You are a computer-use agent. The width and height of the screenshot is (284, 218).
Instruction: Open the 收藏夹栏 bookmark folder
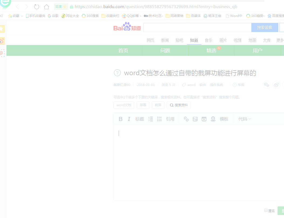[x=110, y=16]
